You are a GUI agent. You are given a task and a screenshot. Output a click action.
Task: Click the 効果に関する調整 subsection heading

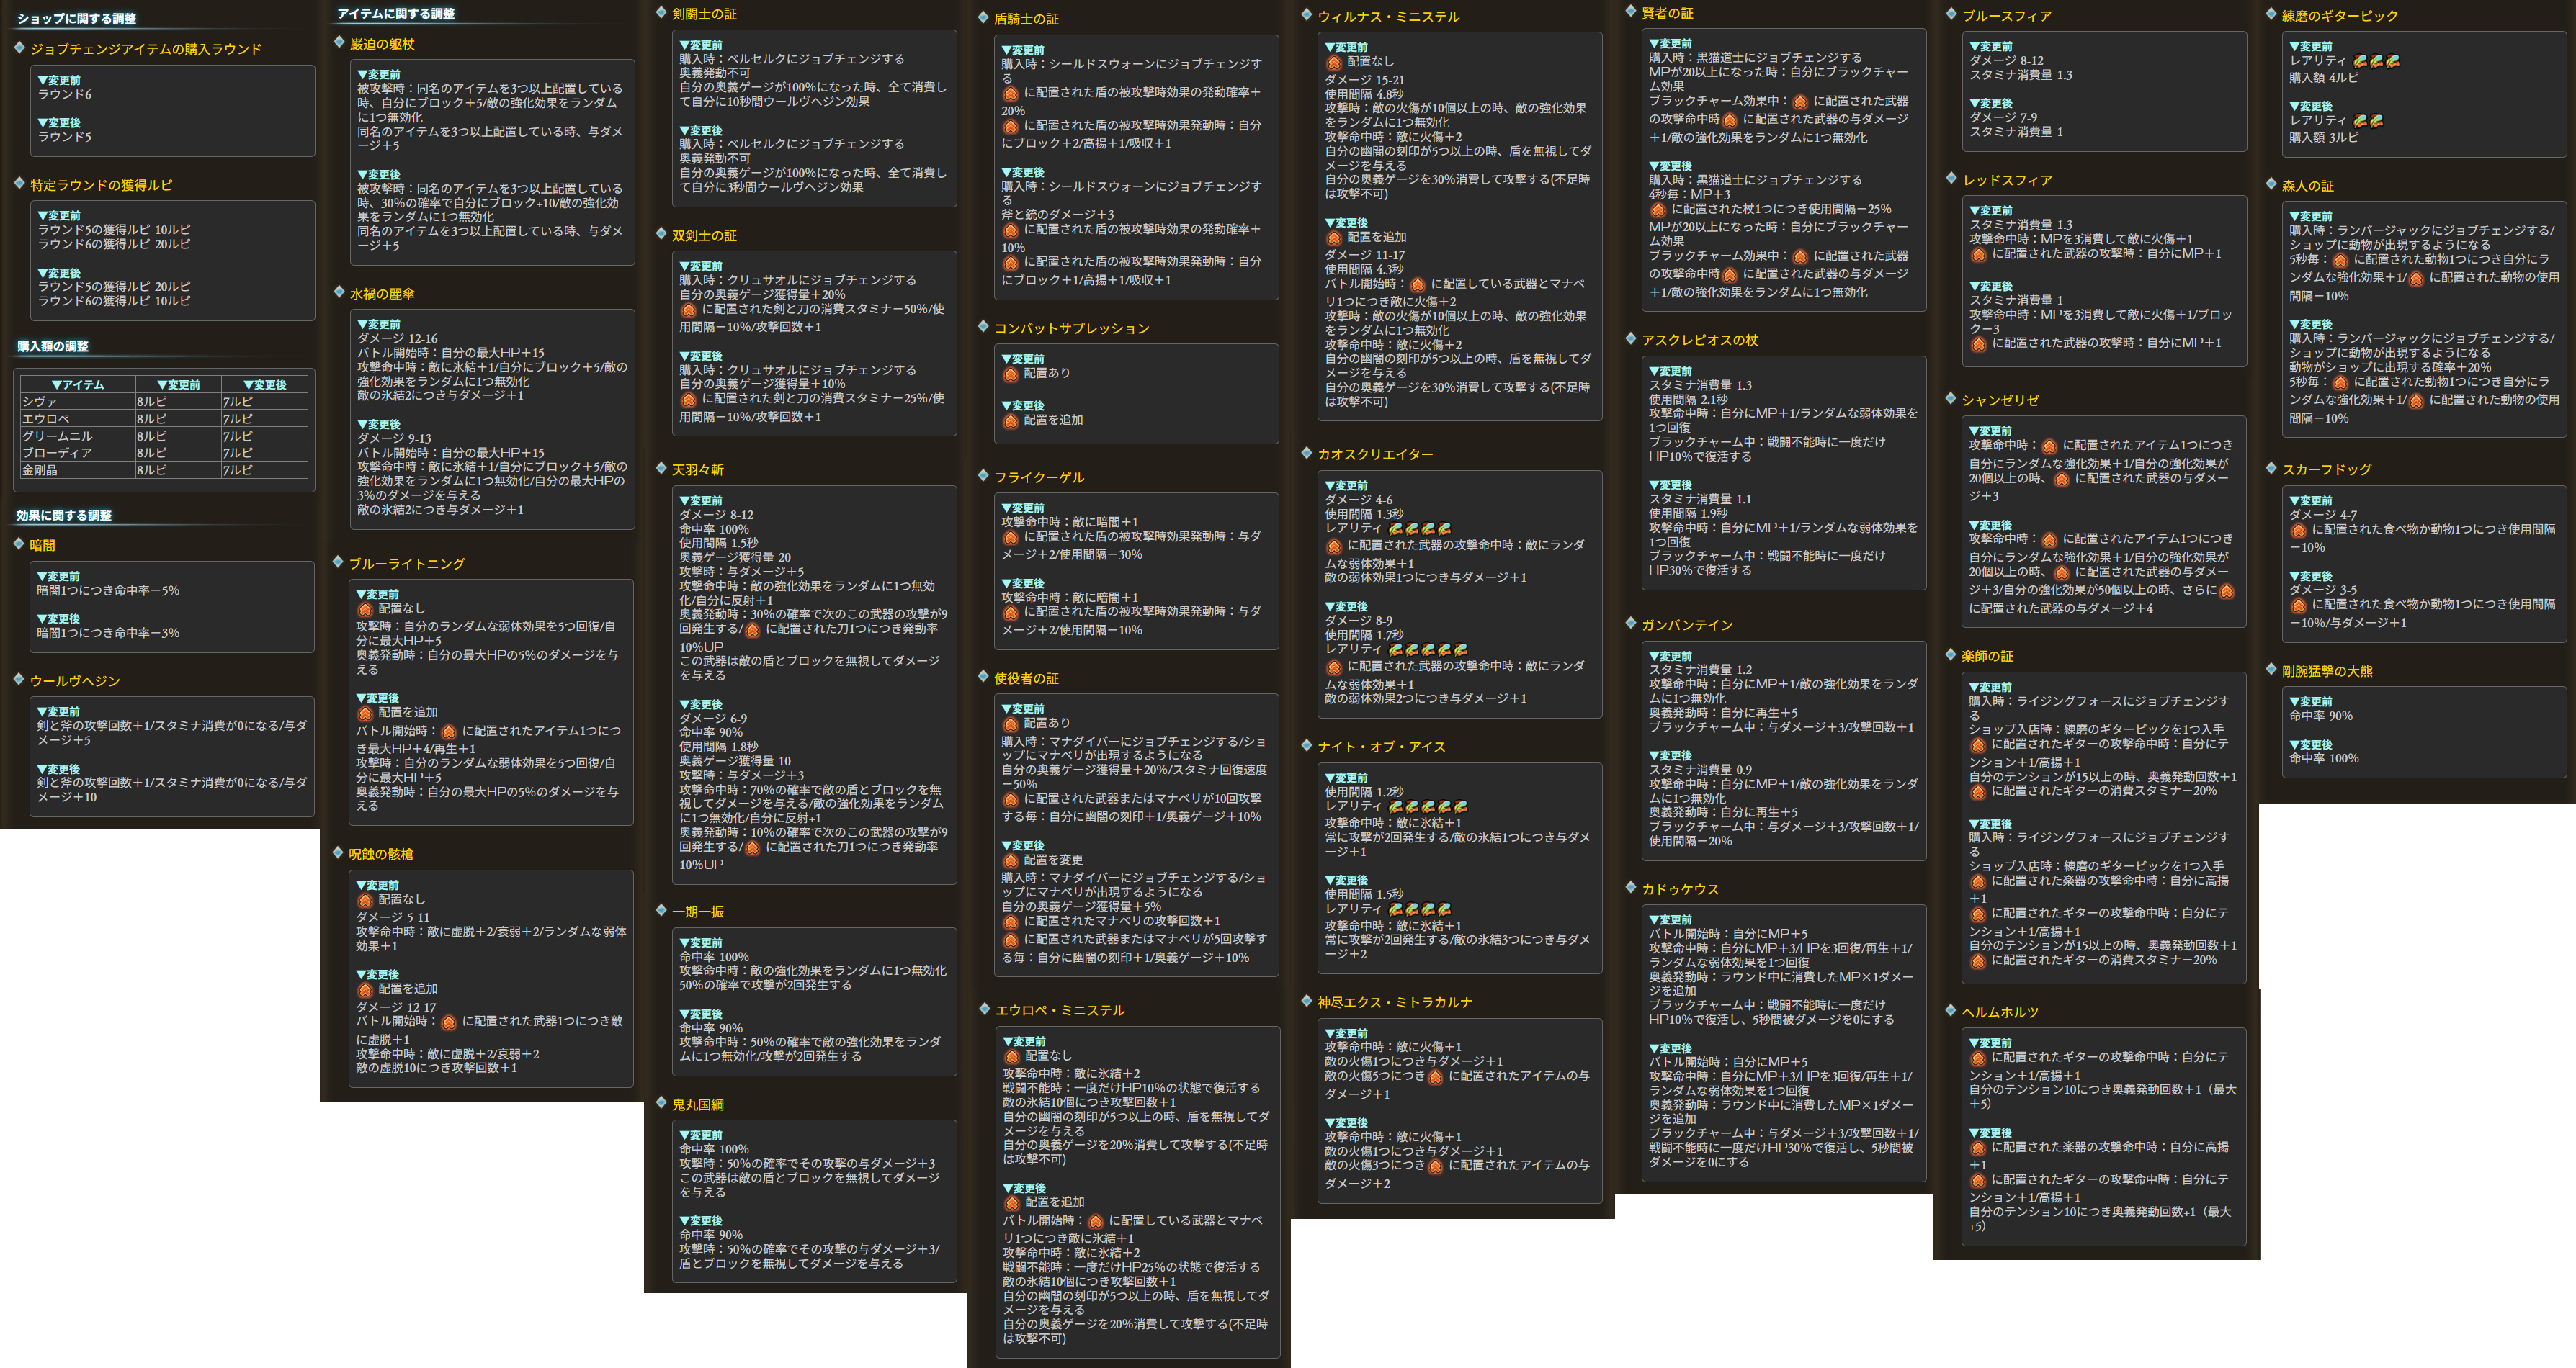click(64, 515)
